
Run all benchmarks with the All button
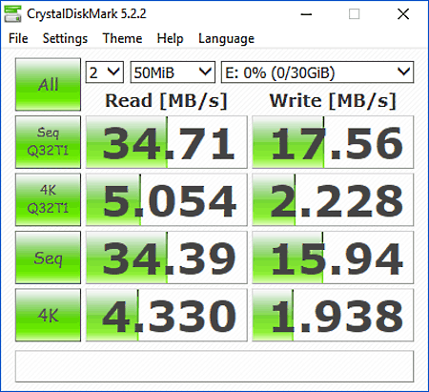pos(48,84)
